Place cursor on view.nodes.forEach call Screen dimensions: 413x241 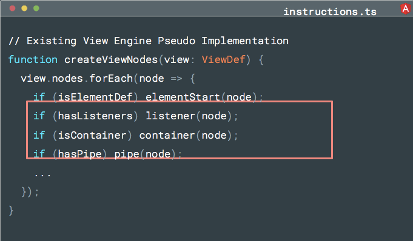coord(76,78)
